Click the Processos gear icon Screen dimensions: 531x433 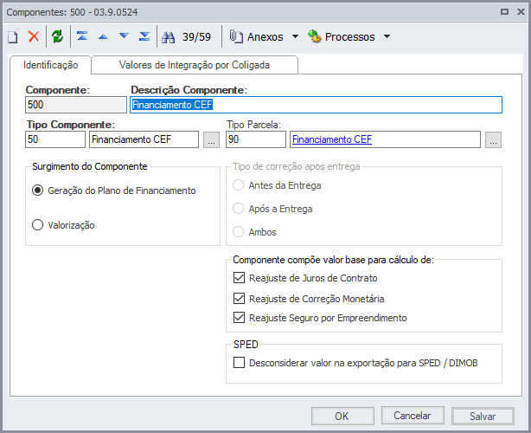pyautogui.click(x=315, y=36)
